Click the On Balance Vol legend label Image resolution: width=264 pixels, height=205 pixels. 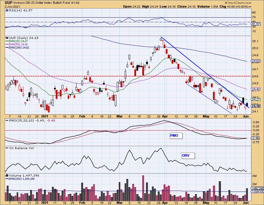point(20,148)
